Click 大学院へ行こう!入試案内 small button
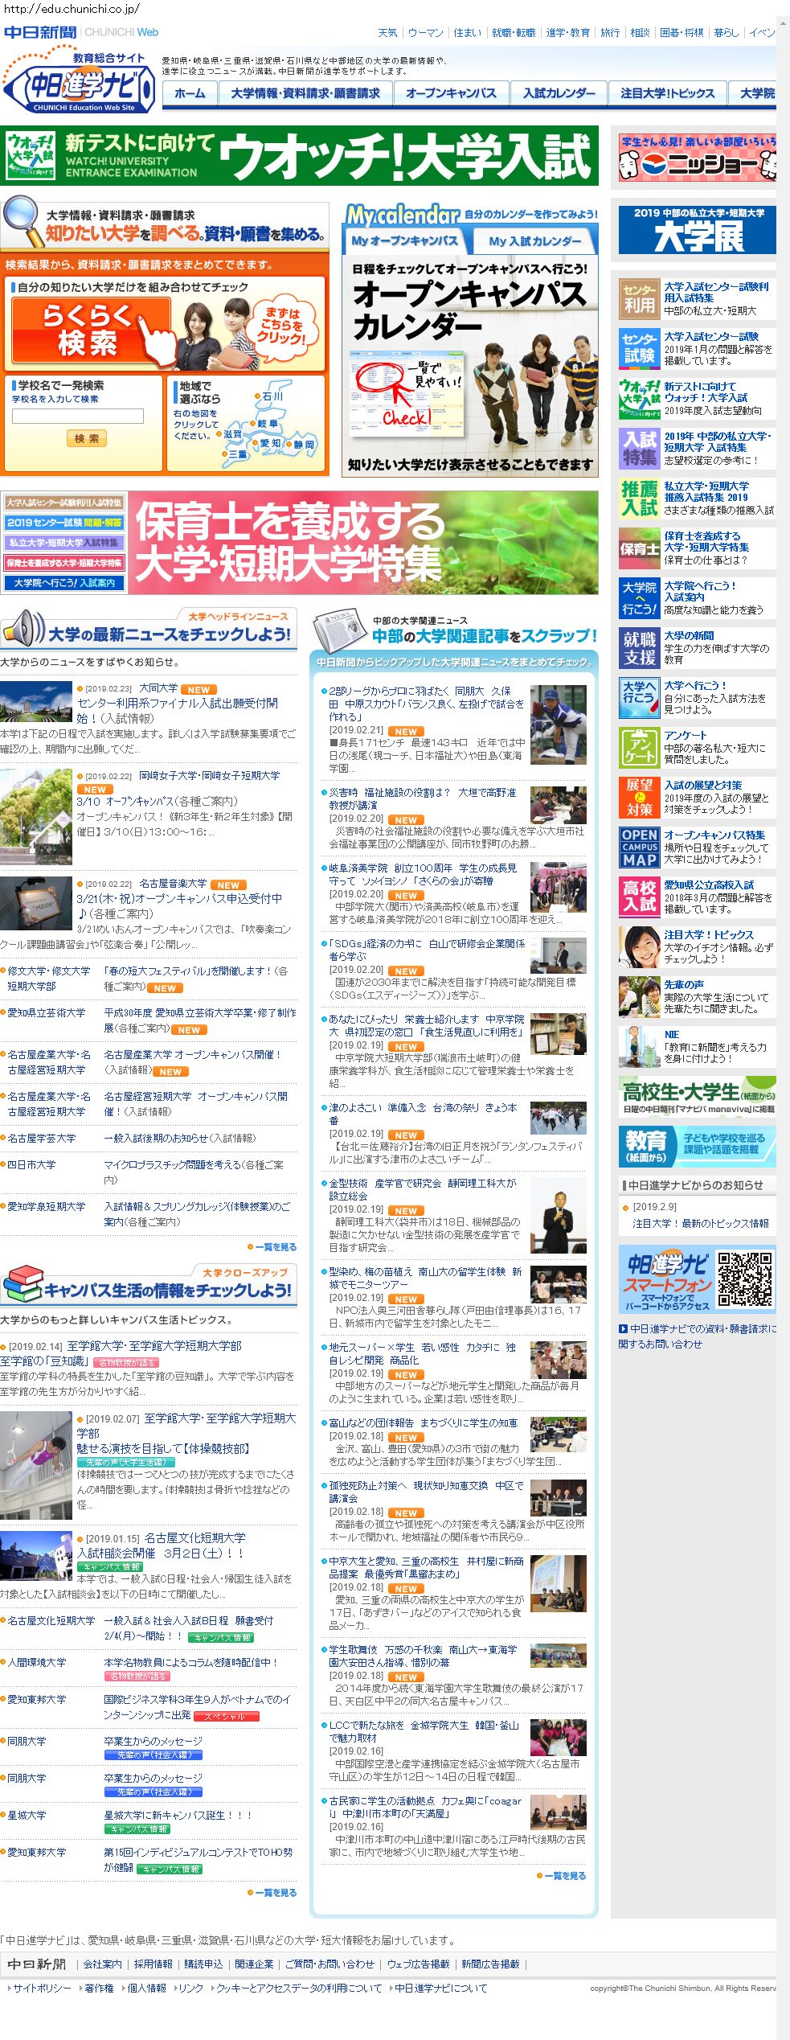 tap(63, 582)
